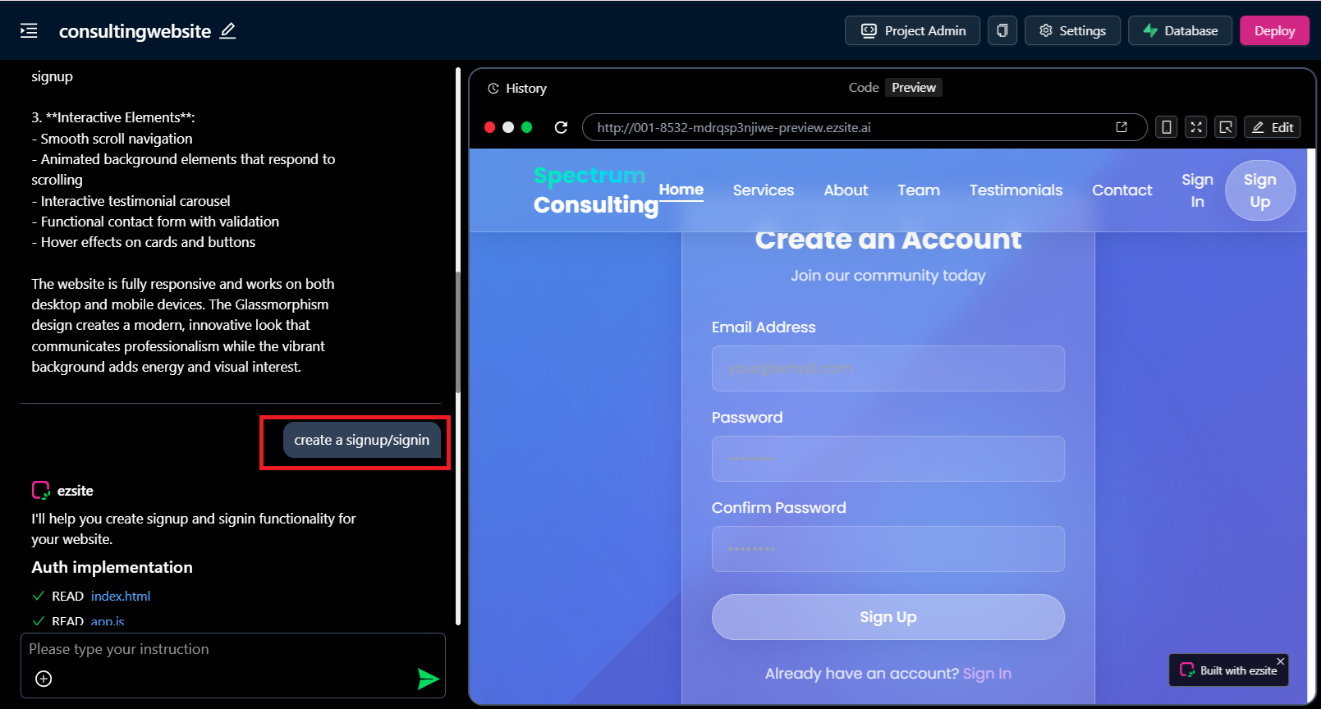Open the index.html file link

(x=121, y=597)
